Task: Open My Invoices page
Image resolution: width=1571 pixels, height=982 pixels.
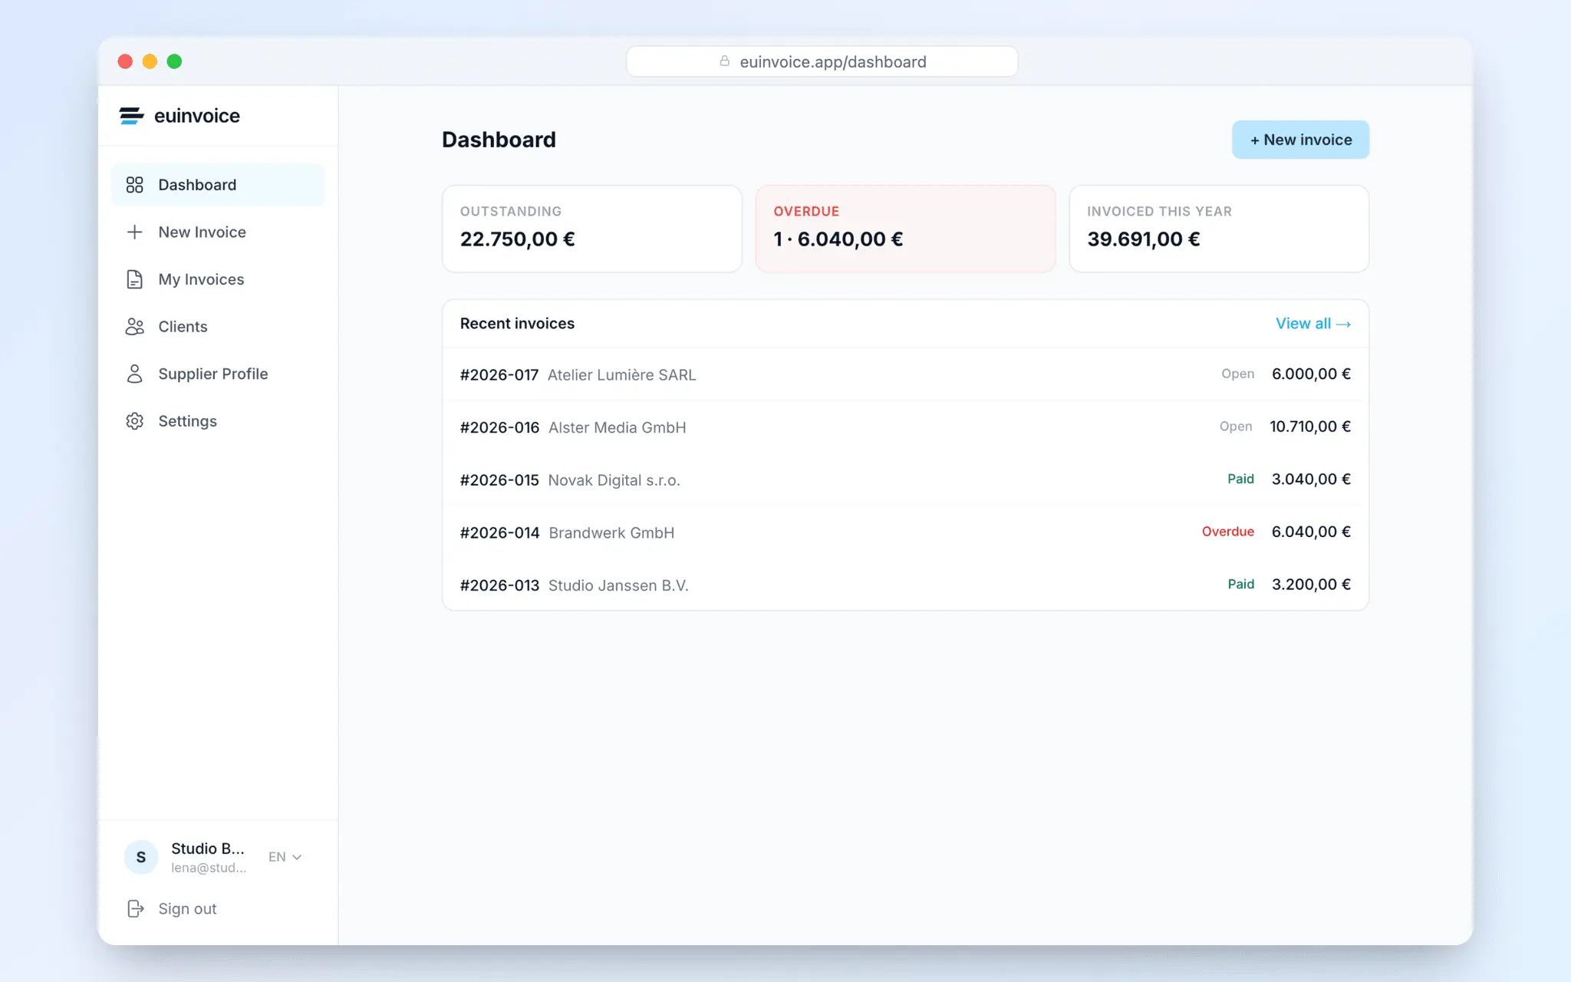Action: click(218, 279)
